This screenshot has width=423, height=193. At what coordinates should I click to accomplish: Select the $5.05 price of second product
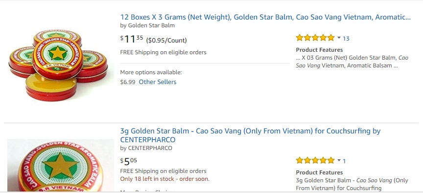129,161
